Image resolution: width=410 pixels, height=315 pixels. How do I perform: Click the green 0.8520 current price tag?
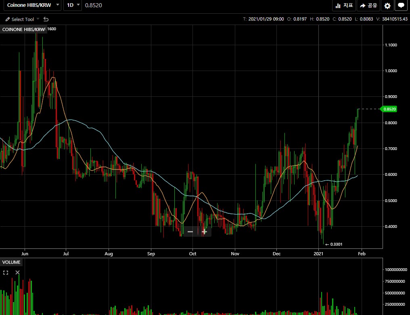(x=389, y=109)
